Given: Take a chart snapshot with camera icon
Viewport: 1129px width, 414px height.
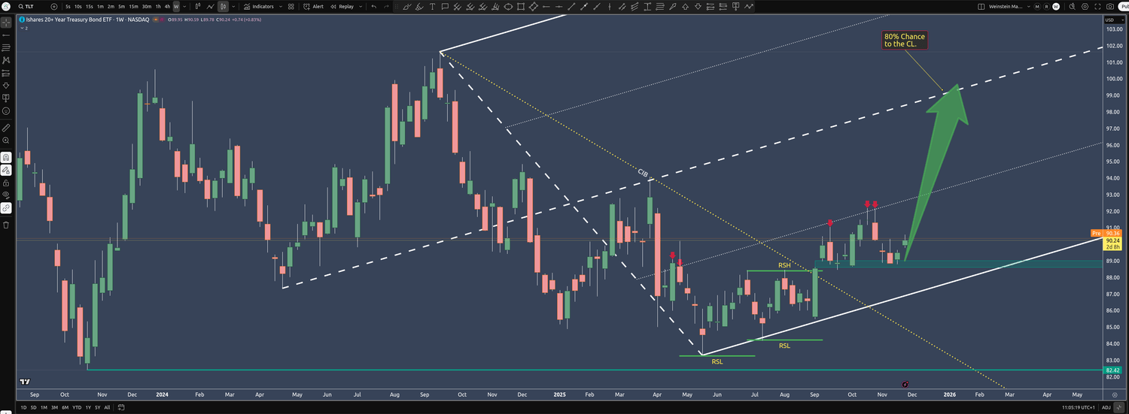Looking at the screenshot, I should point(1110,6).
